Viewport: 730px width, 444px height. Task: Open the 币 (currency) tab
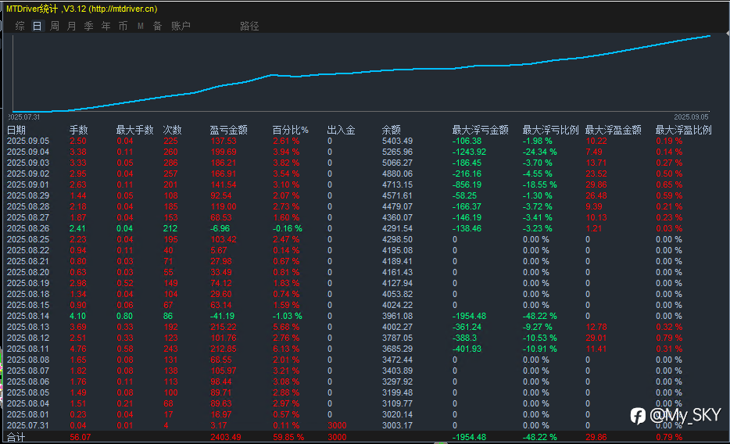point(123,26)
